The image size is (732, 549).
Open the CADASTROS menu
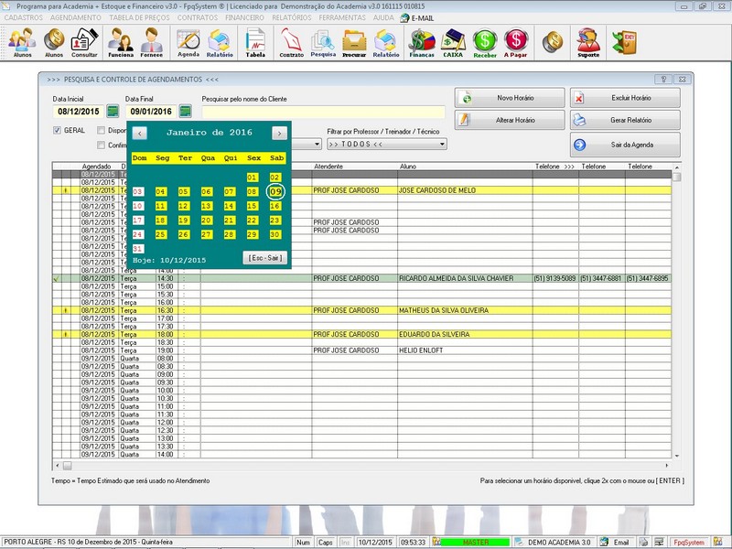[x=24, y=17]
